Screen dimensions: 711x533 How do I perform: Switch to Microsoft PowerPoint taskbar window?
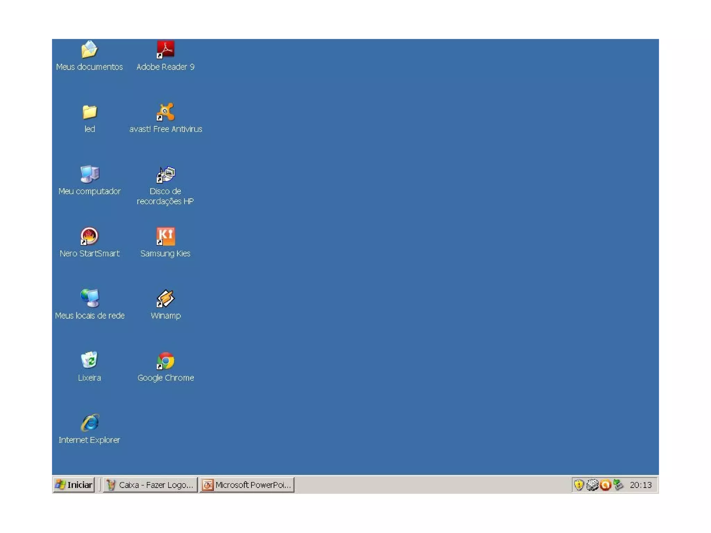(247, 485)
